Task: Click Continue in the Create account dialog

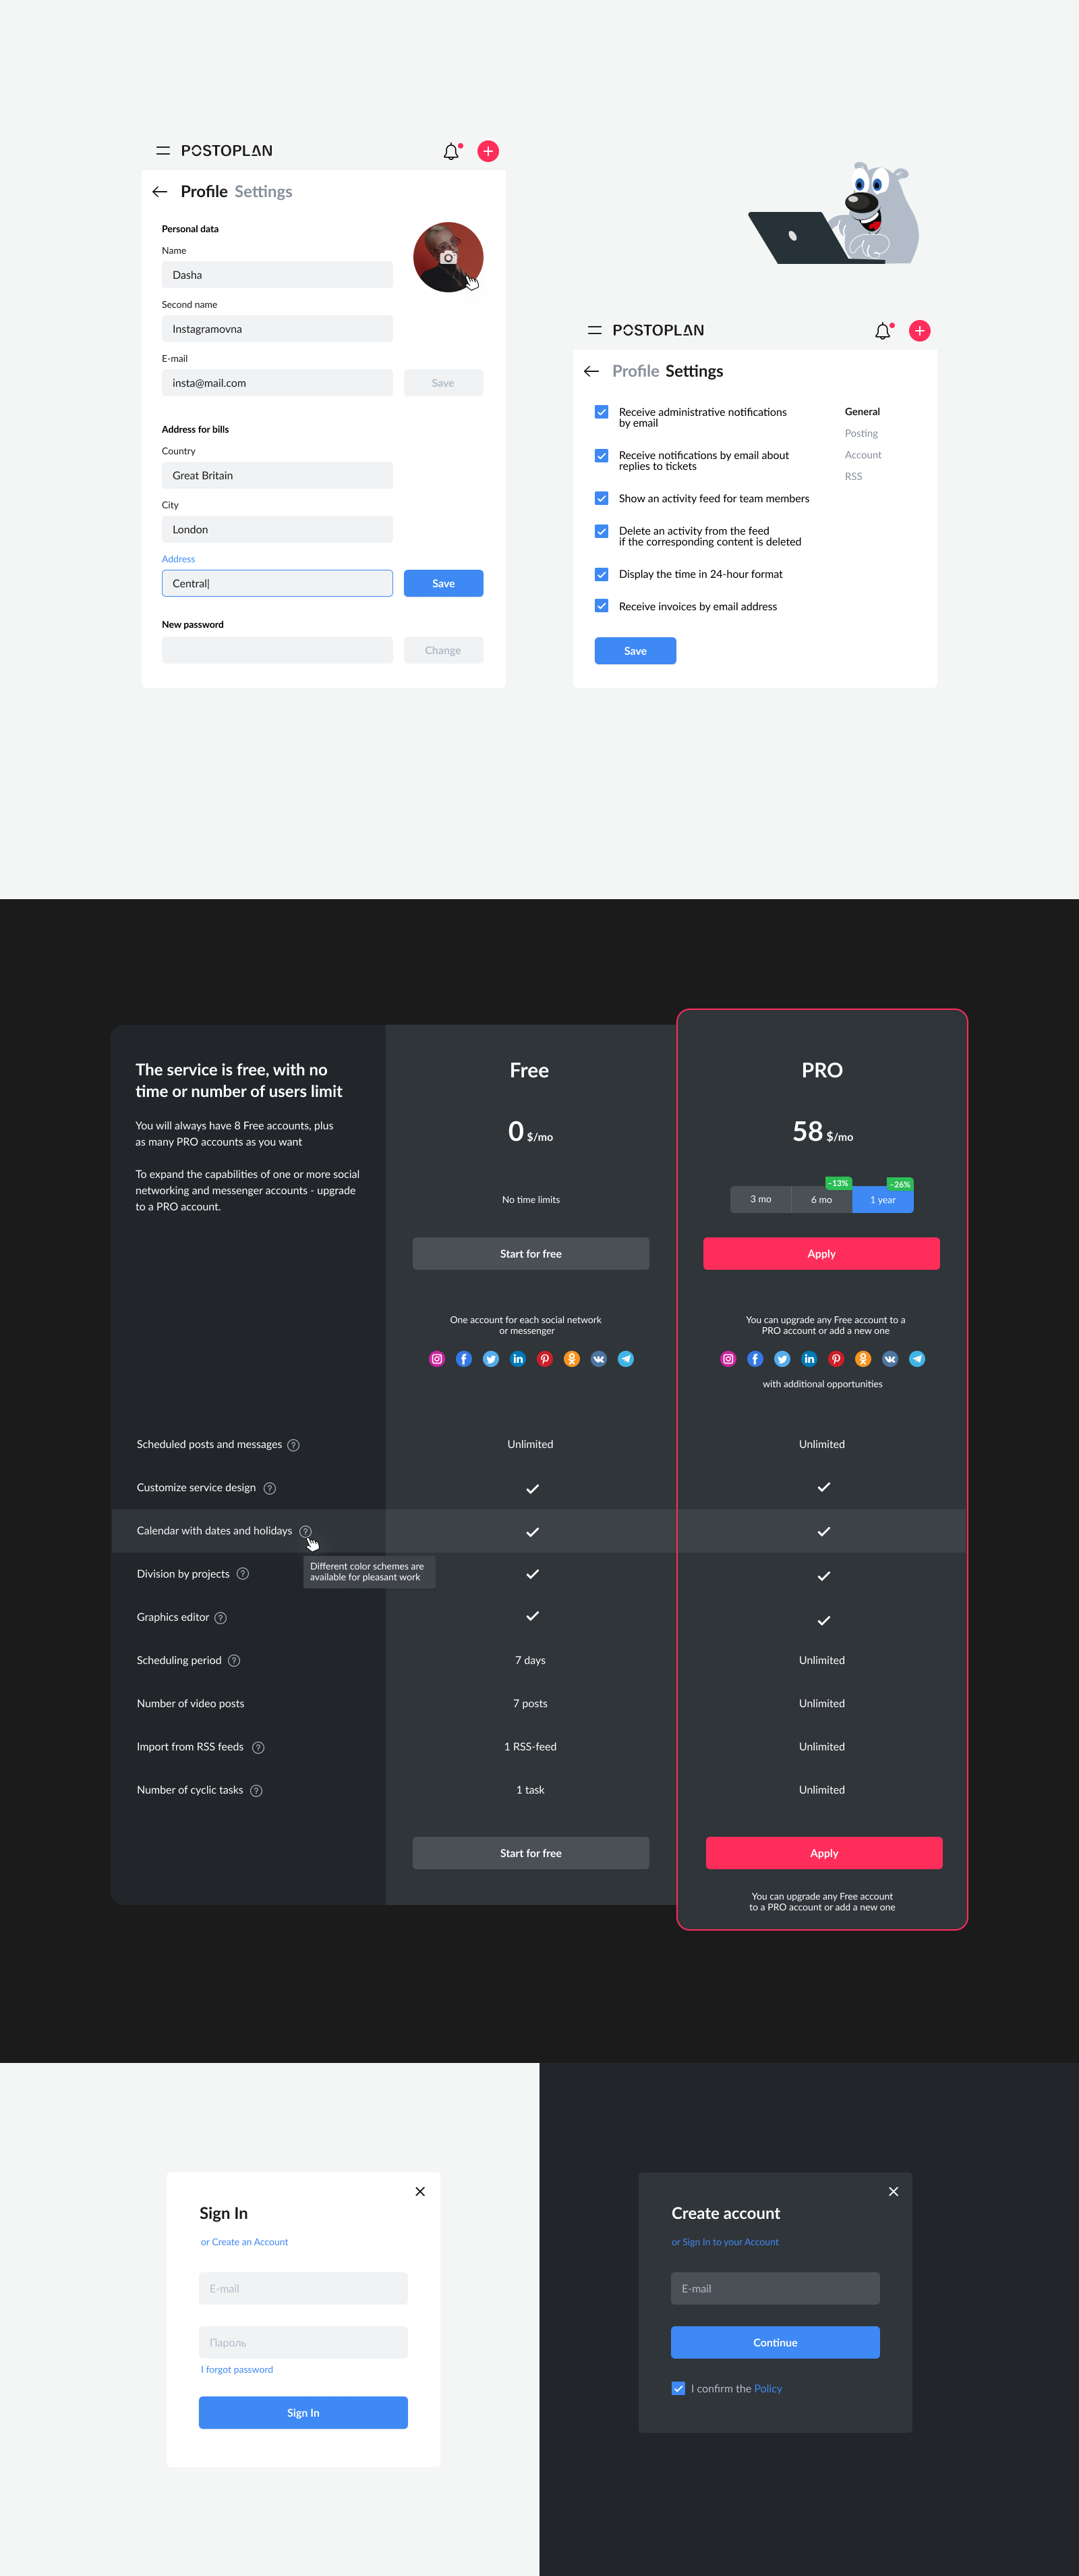Action: click(x=776, y=2343)
